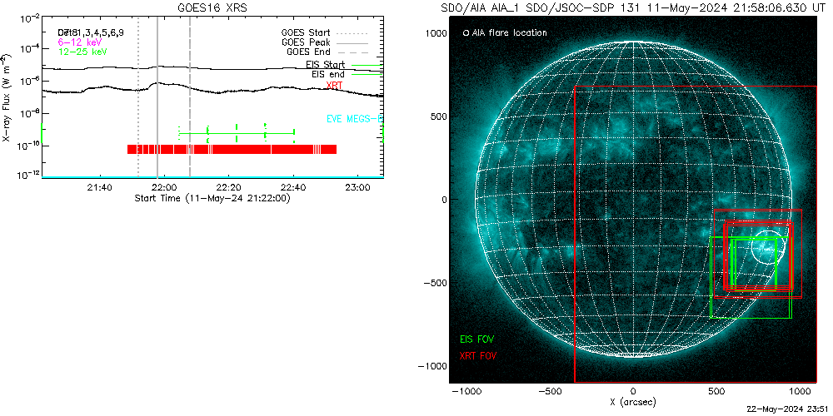
Task: Click the Start Time axis caption
Action: [x=212, y=198]
